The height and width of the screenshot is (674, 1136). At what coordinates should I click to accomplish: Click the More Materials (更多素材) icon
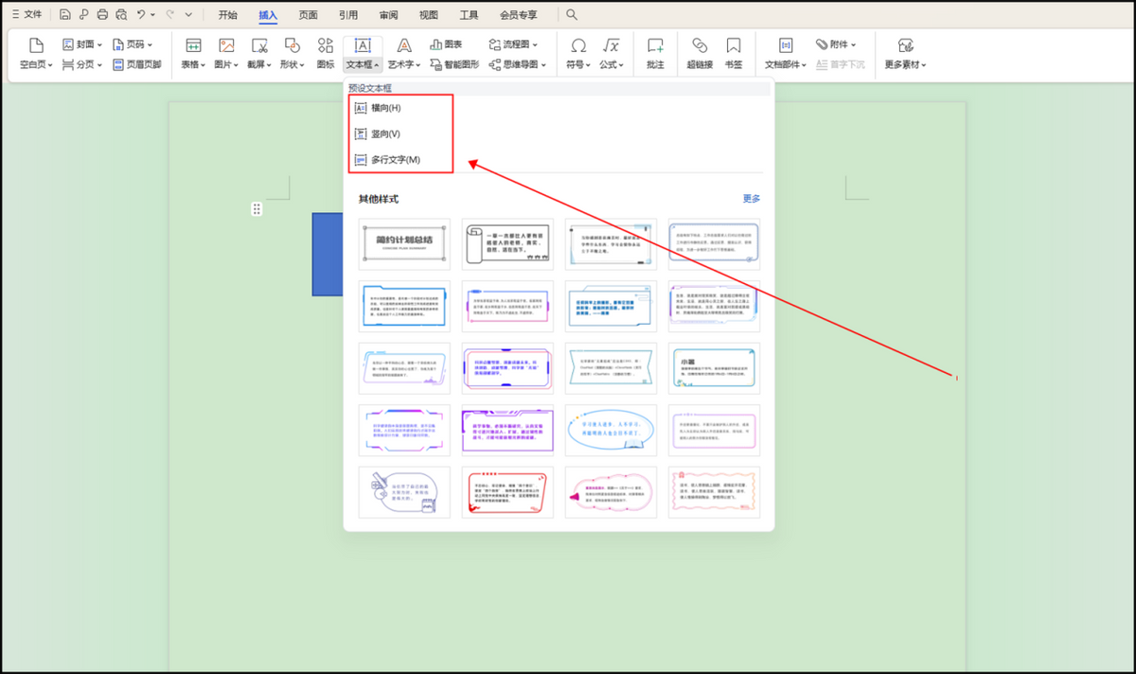point(906,45)
